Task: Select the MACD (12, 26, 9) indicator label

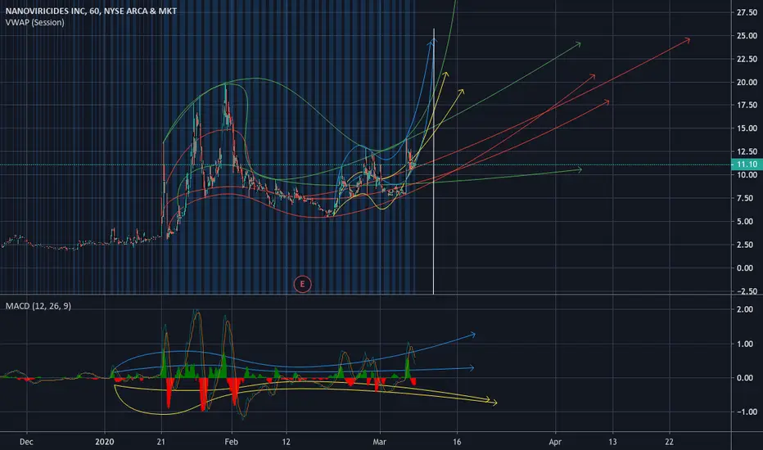Action: 38,306
